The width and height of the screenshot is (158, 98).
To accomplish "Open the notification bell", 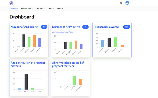I will coord(121,3).
